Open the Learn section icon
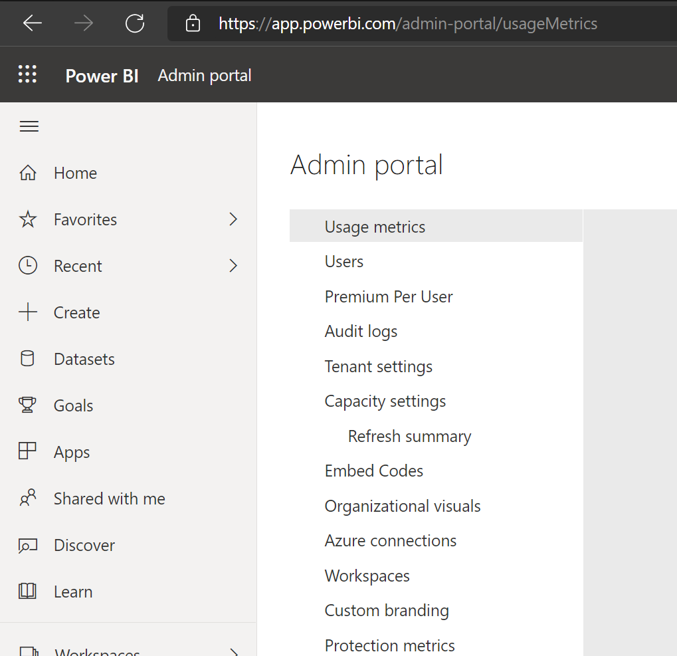The height and width of the screenshot is (656, 677). click(28, 591)
